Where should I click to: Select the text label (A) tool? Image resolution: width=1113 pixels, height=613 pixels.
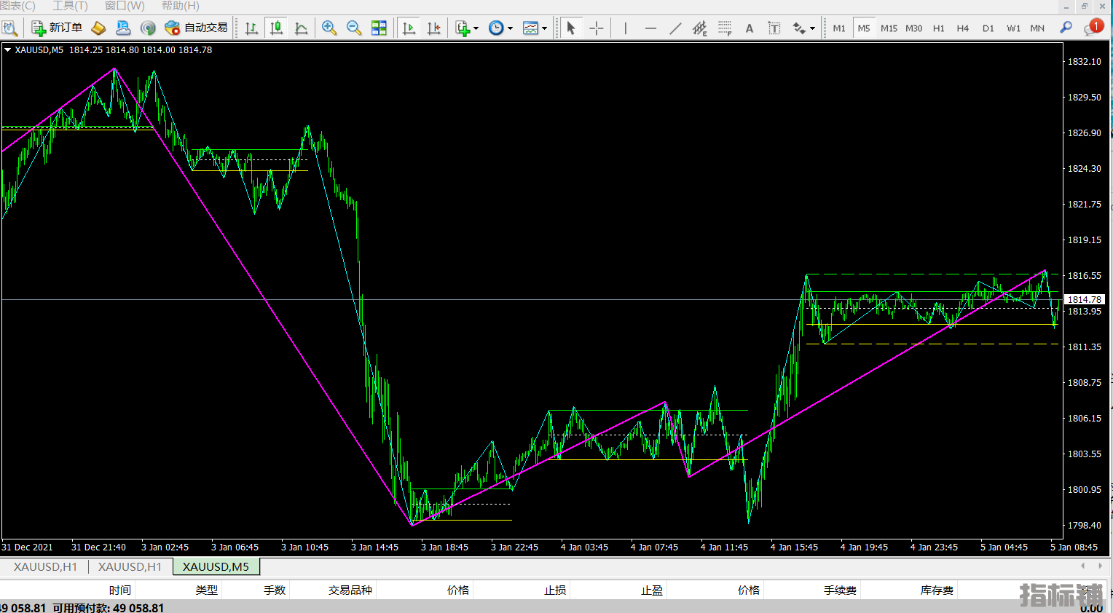(x=749, y=28)
